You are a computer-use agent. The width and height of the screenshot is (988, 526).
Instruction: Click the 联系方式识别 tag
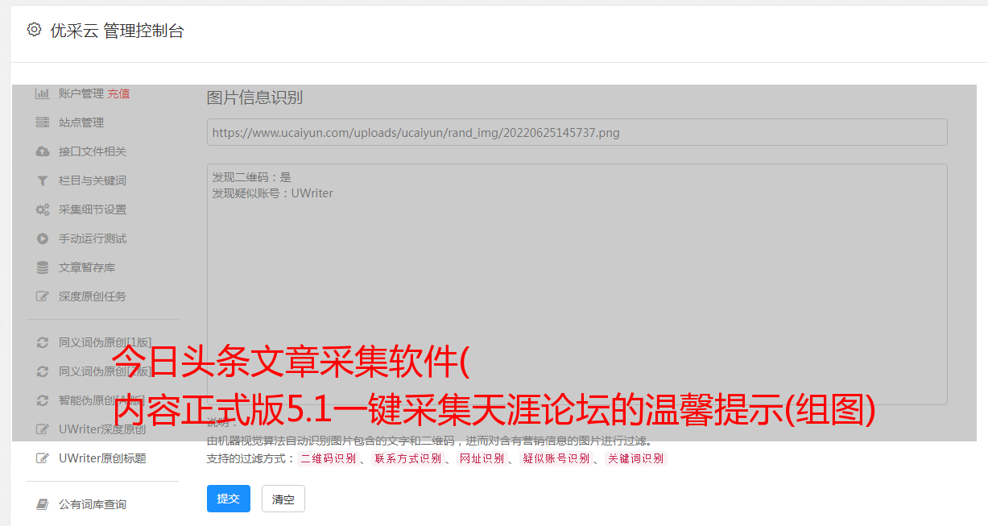tap(408, 458)
